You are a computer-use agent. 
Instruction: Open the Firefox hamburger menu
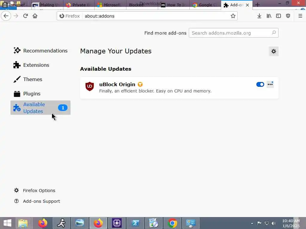pos(300,16)
